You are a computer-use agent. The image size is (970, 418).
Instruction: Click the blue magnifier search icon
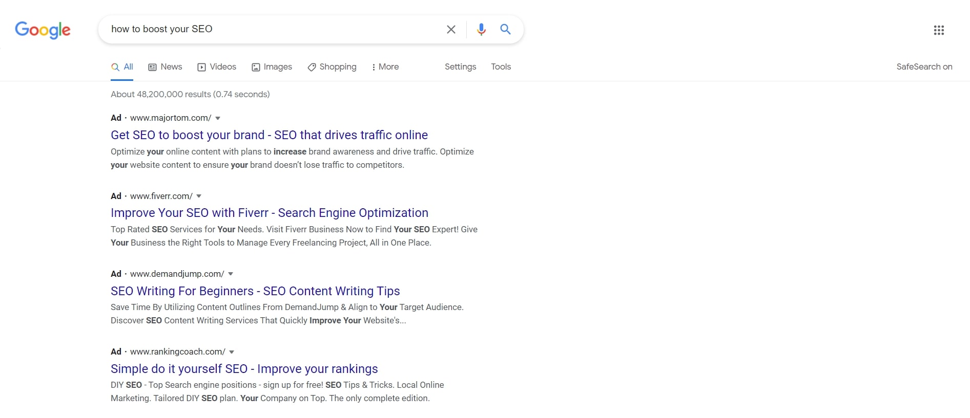pyautogui.click(x=505, y=29)
